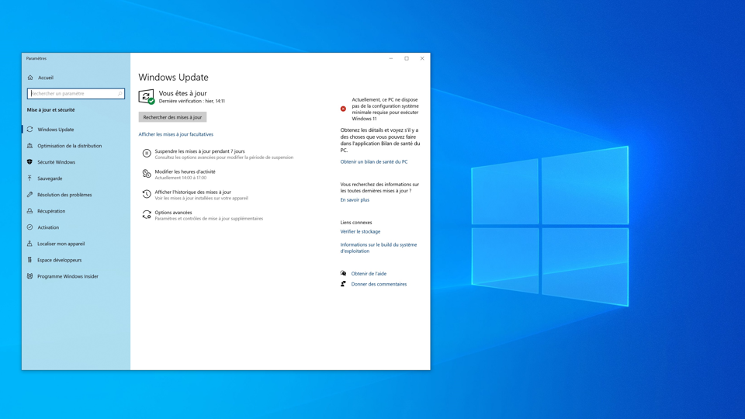The image size is (745, 419).
Task: Click the Liens connexes heading
Action: (356, 223)
